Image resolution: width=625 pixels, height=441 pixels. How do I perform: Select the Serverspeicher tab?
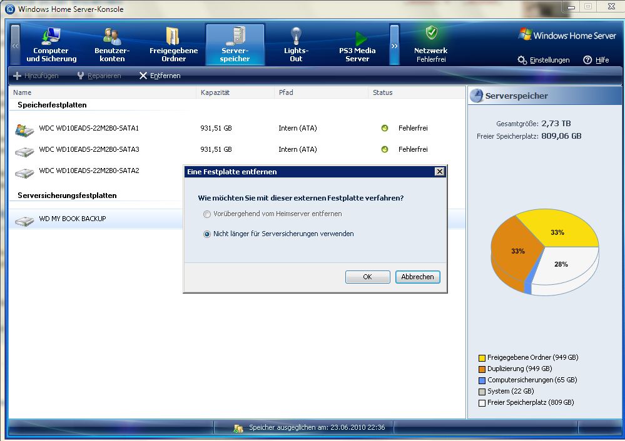point(235,44)
